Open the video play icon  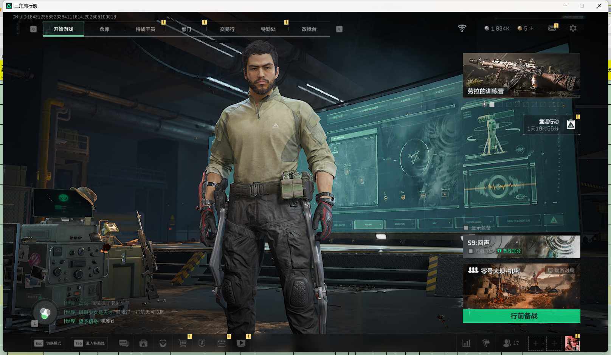point(241,343)
